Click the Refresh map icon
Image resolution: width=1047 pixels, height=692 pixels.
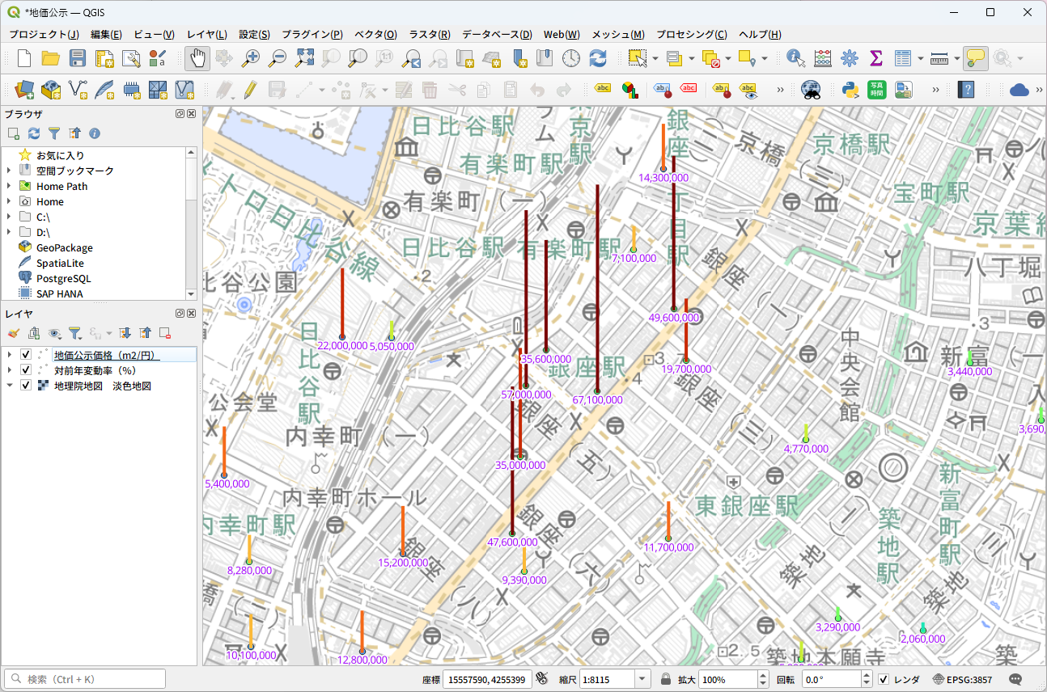(x=598, y=58)
